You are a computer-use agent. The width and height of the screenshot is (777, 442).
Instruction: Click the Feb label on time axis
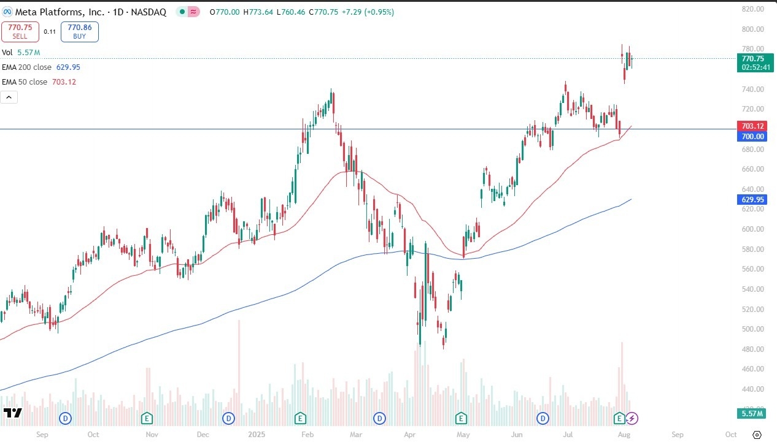coord(308,435)
